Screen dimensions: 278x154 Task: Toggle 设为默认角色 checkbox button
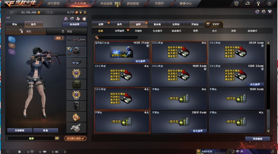click(75, 138)
